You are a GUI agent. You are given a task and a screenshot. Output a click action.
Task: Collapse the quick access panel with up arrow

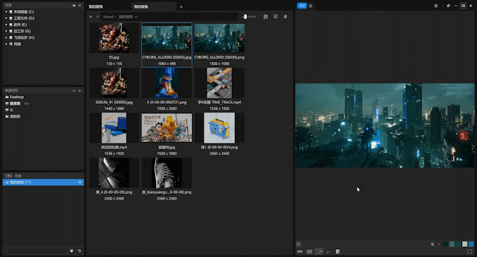click(x=80, y=91)
